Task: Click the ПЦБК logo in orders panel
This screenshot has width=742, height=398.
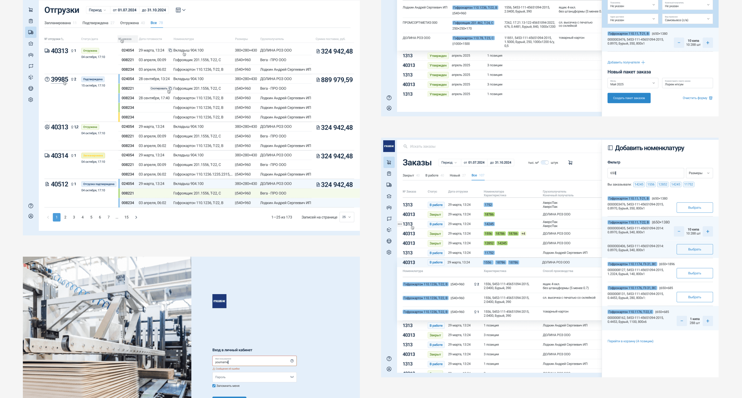Action: [x=389, y=146]
